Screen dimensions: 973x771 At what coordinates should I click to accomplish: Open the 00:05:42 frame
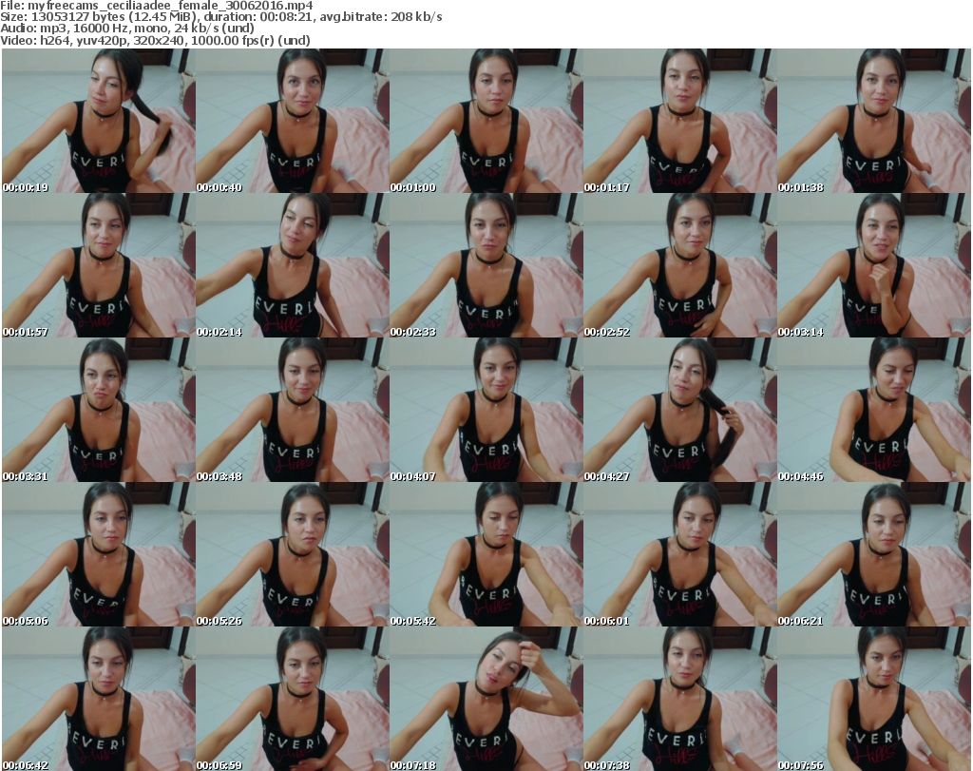coord(486,554)
